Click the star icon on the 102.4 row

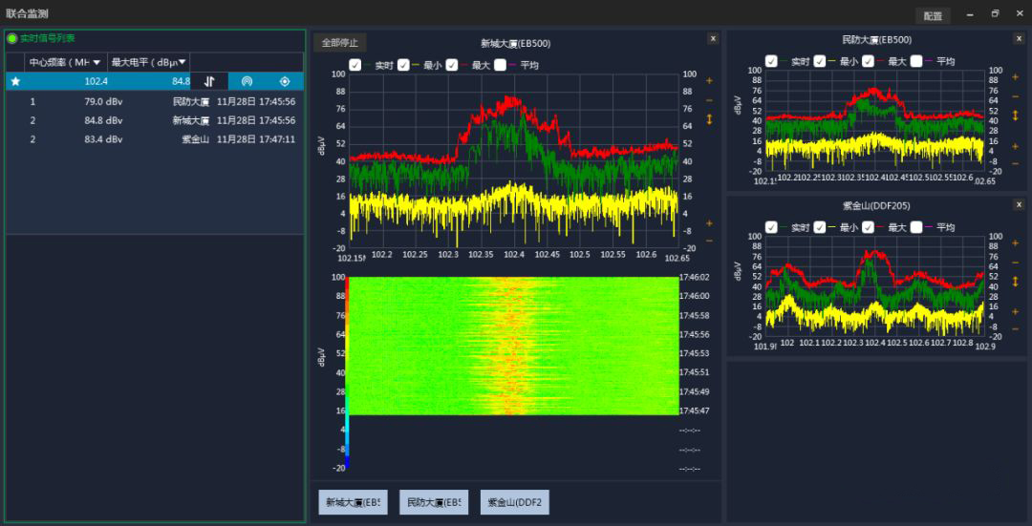pos(14,82)
